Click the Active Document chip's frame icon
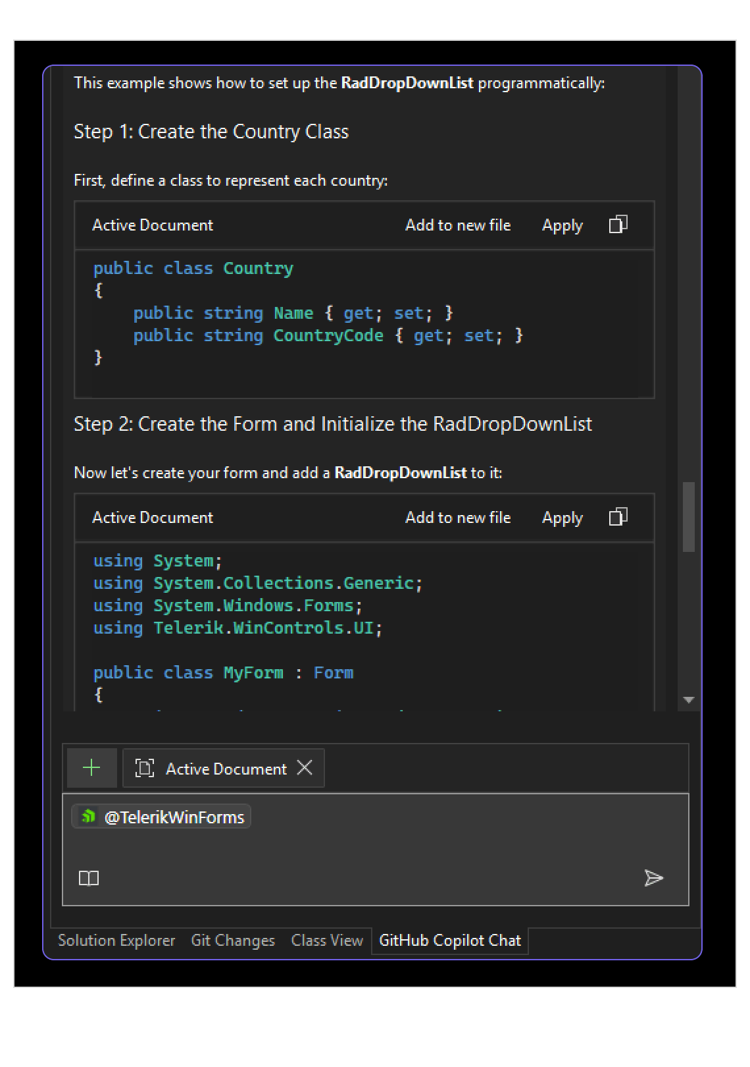 [x=144, y=768]
